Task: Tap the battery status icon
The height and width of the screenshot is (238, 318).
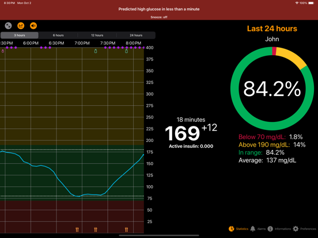Action: 311,3
